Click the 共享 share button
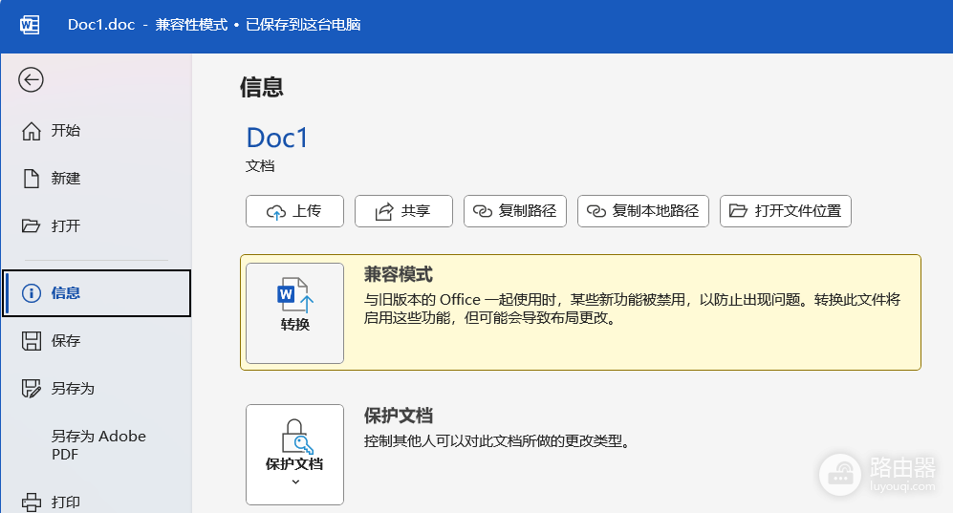The image size is (953, 513). (x=403, y=211)
